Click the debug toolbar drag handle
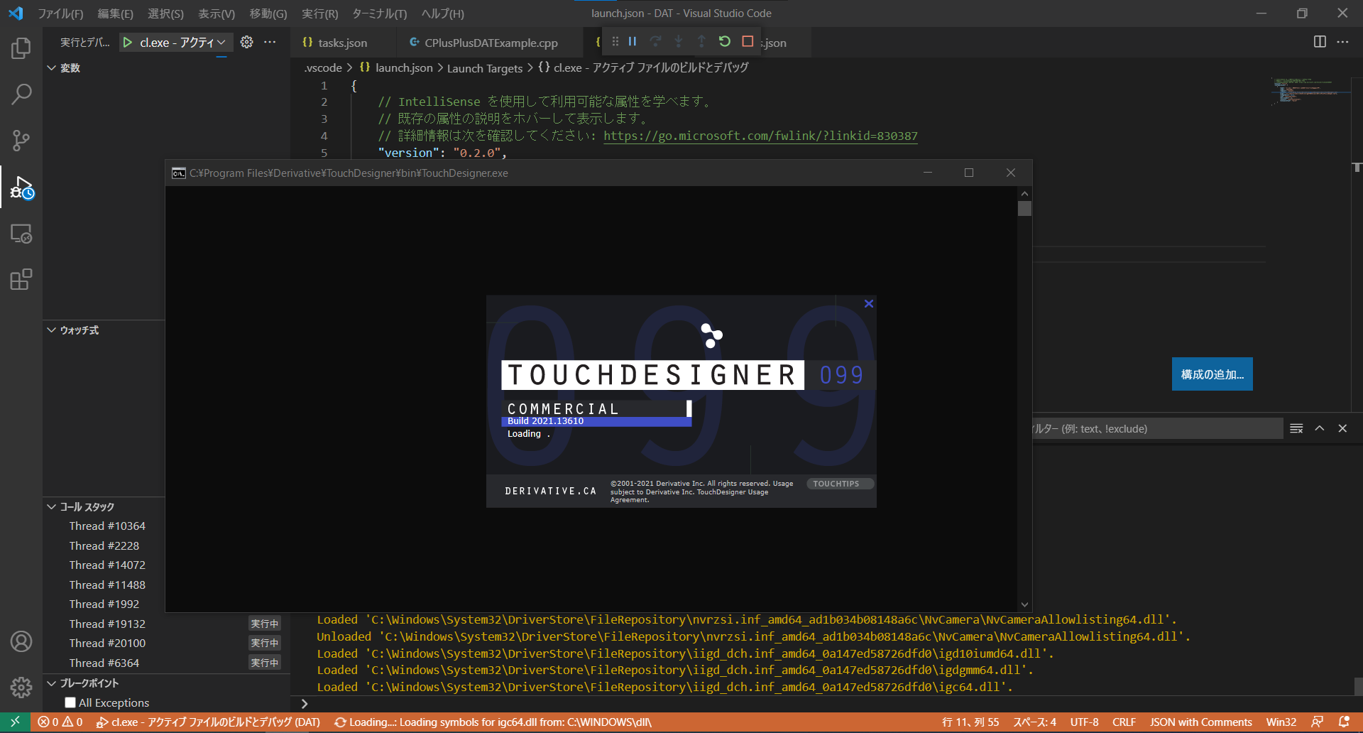 pyautogui.click(x=615, y=41)
